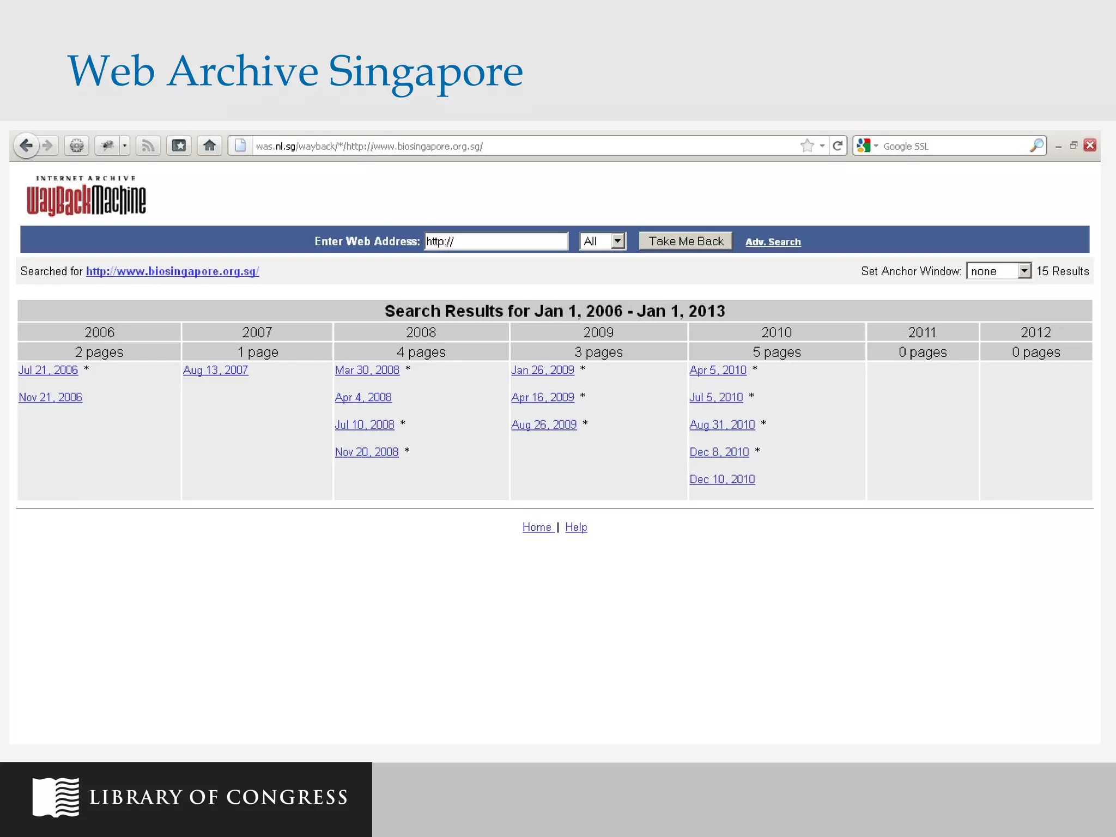Open the Nov 20, 2008 capture
This screenshot has width=1116, height=837.
[366, 452]
